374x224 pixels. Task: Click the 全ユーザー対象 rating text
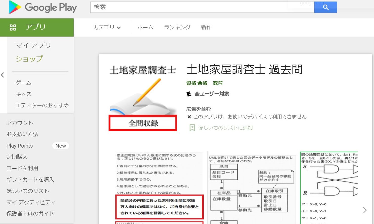[212, 94]
